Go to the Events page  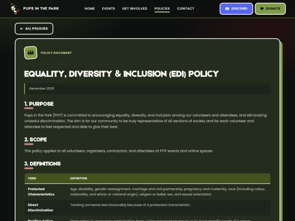pos(108,9)
